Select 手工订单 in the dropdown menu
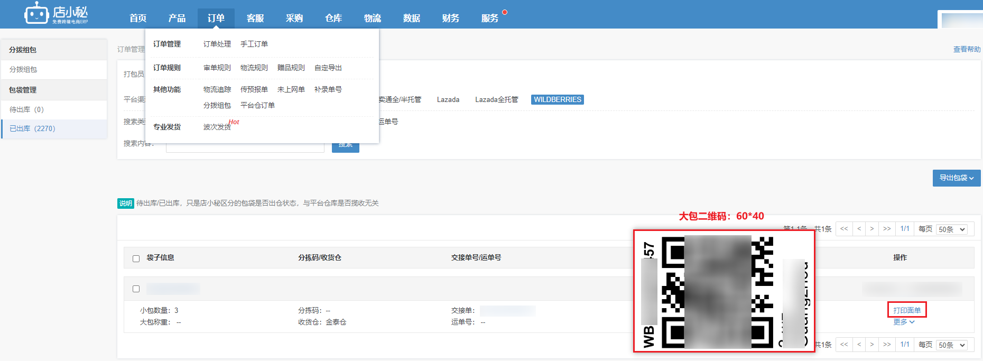Image resolution: width=983 pixels, height=361 pixels. click(254, 44)
